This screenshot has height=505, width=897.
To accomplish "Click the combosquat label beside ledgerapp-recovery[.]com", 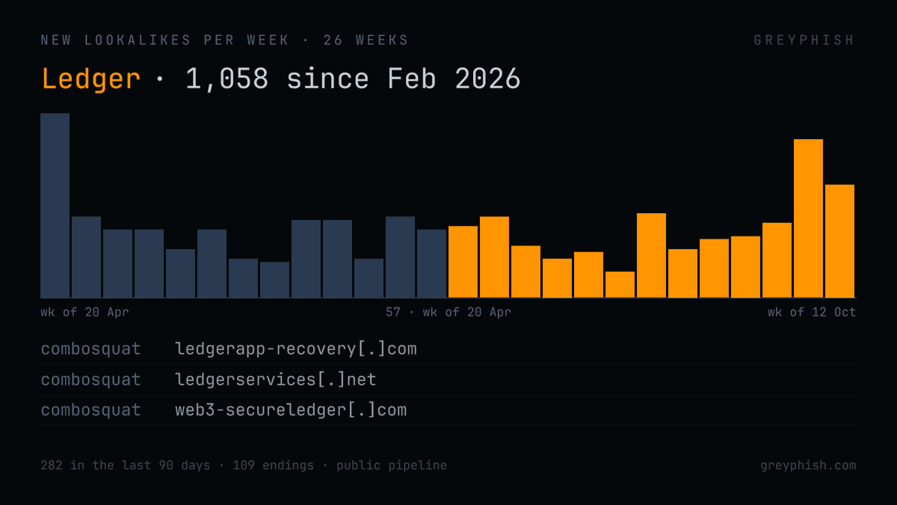I will 90,349.
